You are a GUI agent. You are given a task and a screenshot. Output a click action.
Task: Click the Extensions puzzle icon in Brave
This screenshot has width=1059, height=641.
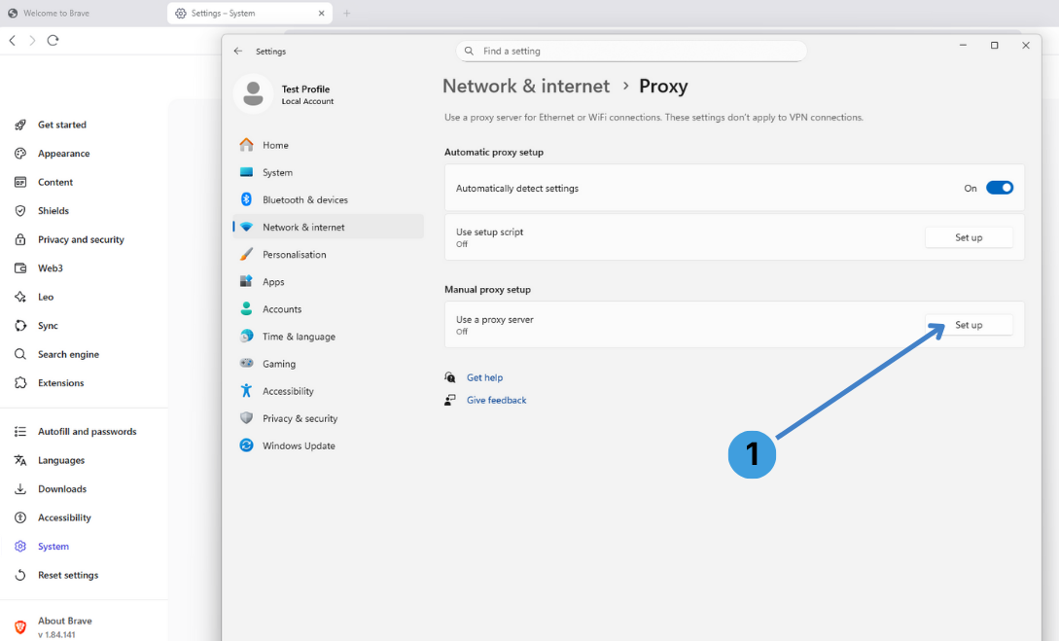pyautogui.click(x=20, y=383)
